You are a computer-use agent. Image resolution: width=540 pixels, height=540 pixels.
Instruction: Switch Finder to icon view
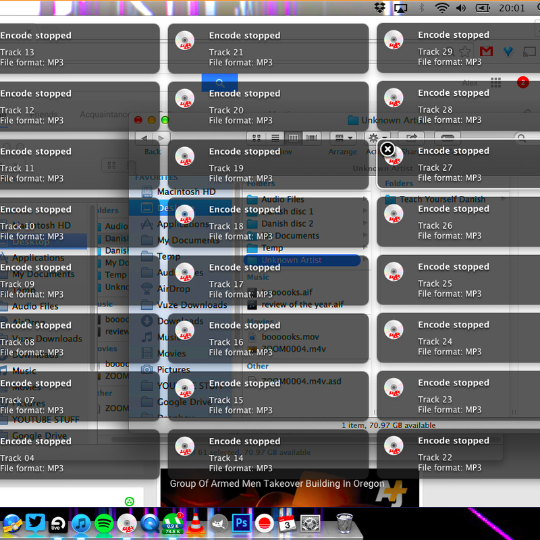(256, 138)
